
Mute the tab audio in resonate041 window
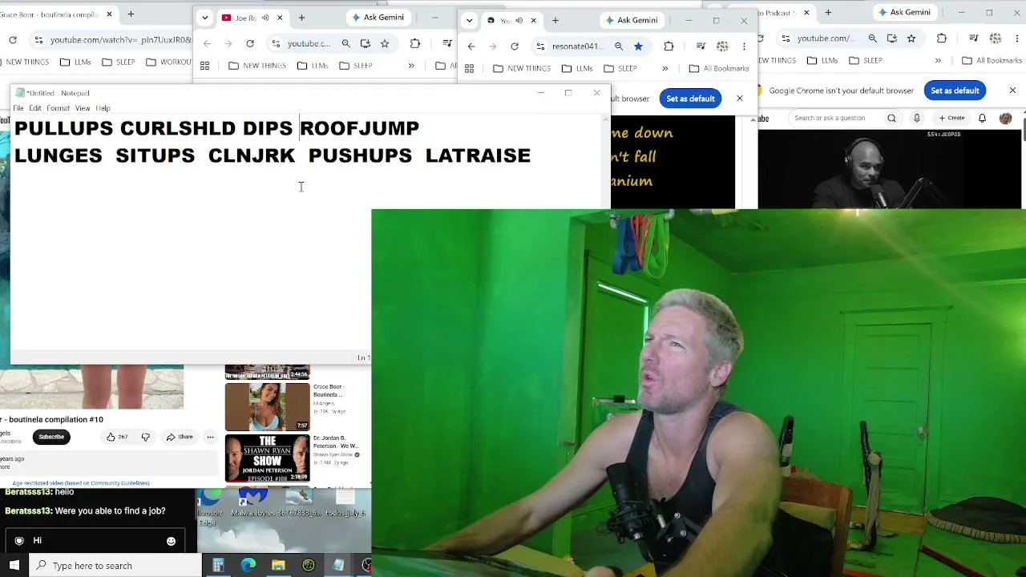pyautogui.click(x=519, y=21)
